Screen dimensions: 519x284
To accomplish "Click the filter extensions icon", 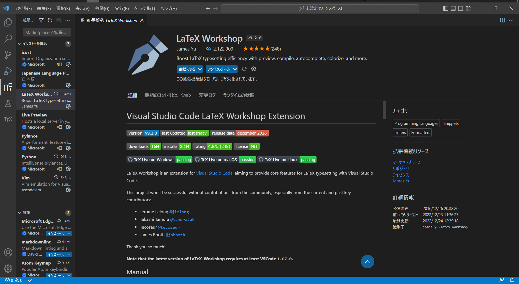I will (41, 20).
